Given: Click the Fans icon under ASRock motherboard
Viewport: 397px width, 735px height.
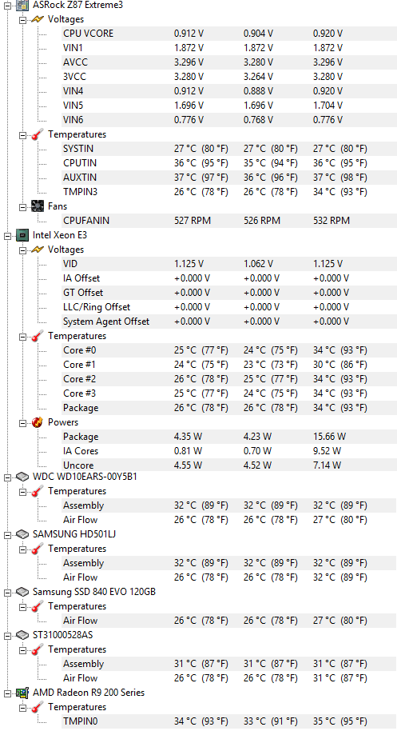Looking at the screenshot, I should (x=38, y=206).
